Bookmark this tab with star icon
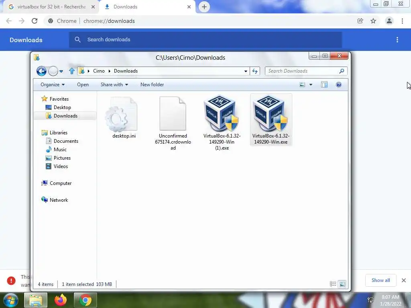The width and height of the screenshot is (411, 308). pos(373,21)
